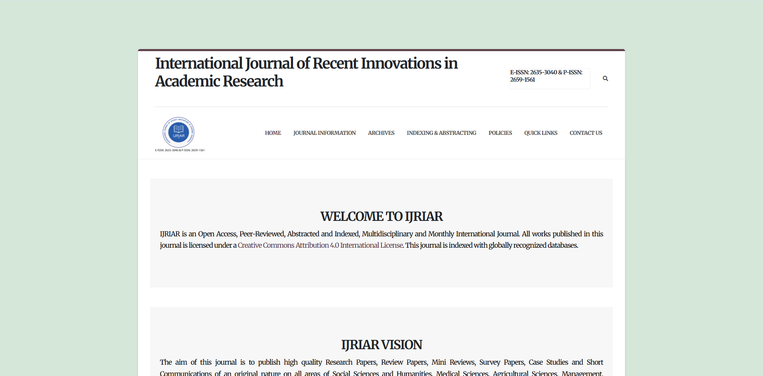Click the divider next to the search icon

pos(595,78)
